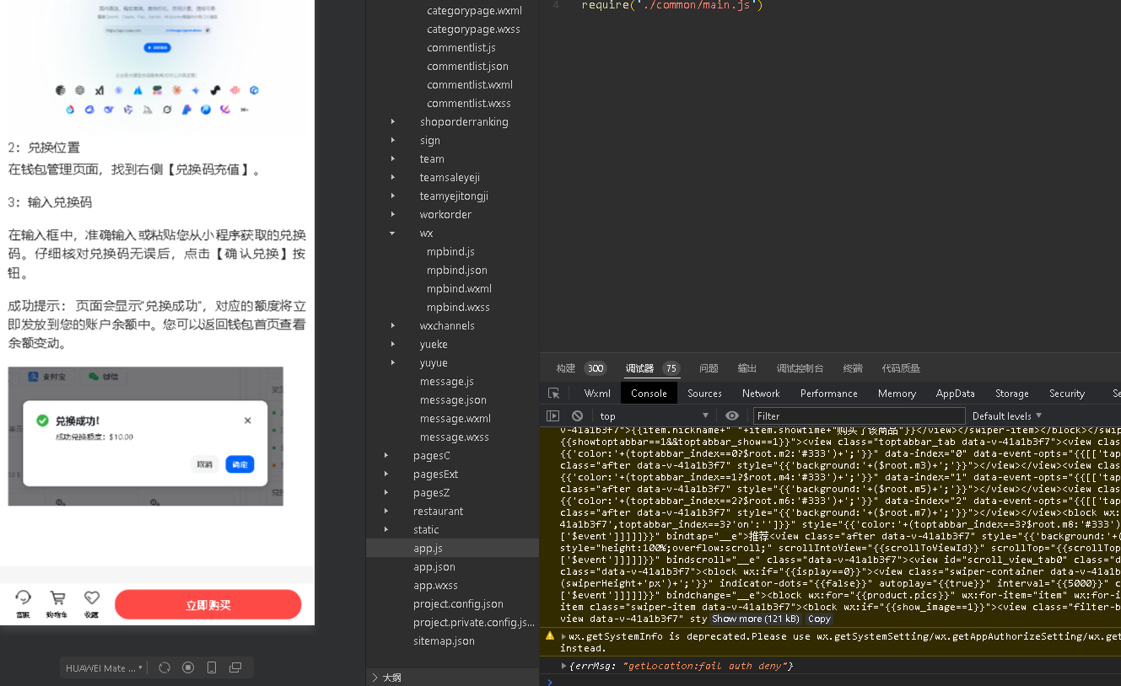The image size is (1121, 686).
Task: Switch to the 输出 tab
Action: 746,368
